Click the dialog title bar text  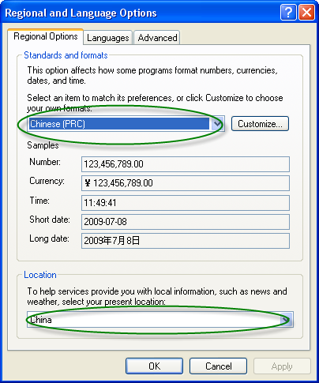click(x=81, y=13)
